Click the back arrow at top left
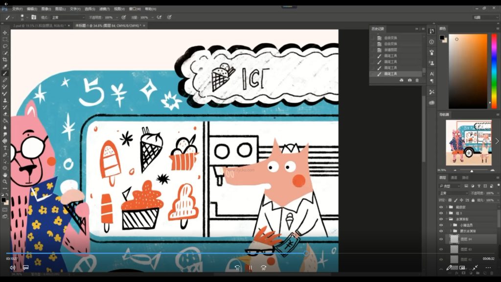The width and height of the screenshot is (501, 282). [x=6, y=3]
